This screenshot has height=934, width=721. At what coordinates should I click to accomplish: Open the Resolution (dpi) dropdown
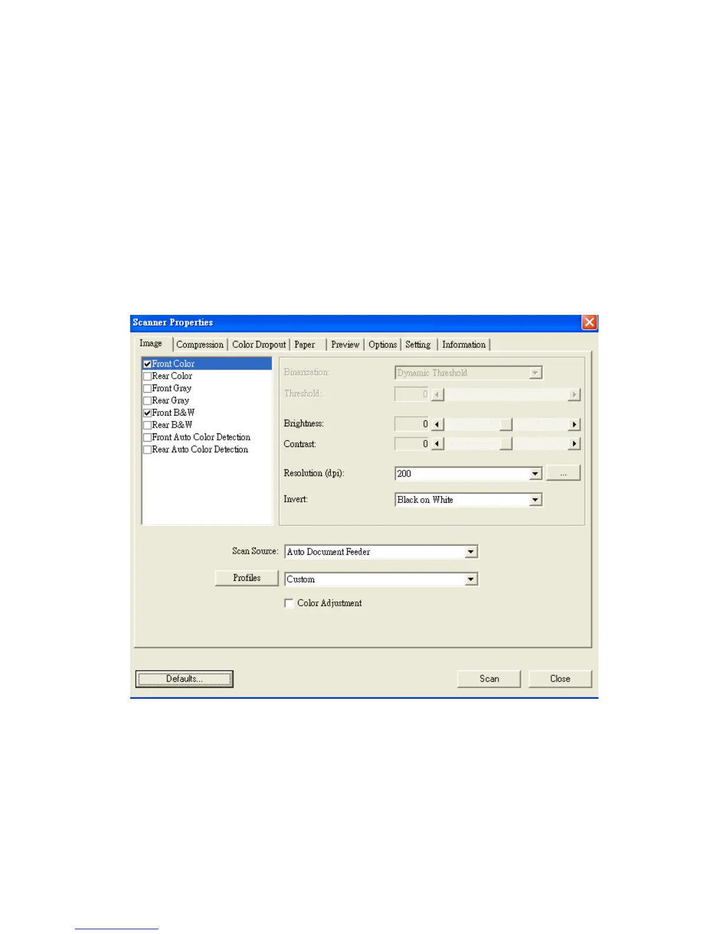(x=535, y=473)
